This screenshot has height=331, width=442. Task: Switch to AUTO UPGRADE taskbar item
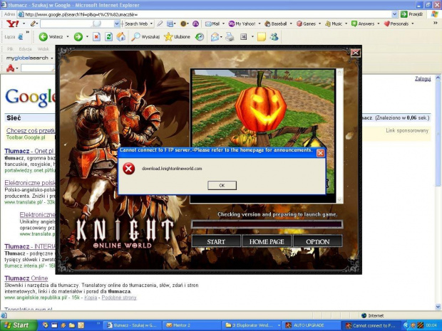(x=311, y=325)
